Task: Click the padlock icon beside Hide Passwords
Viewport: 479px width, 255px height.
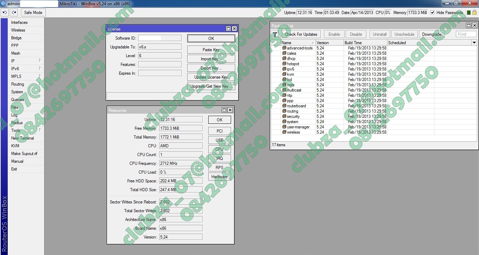Action: (x=474, y=13)
